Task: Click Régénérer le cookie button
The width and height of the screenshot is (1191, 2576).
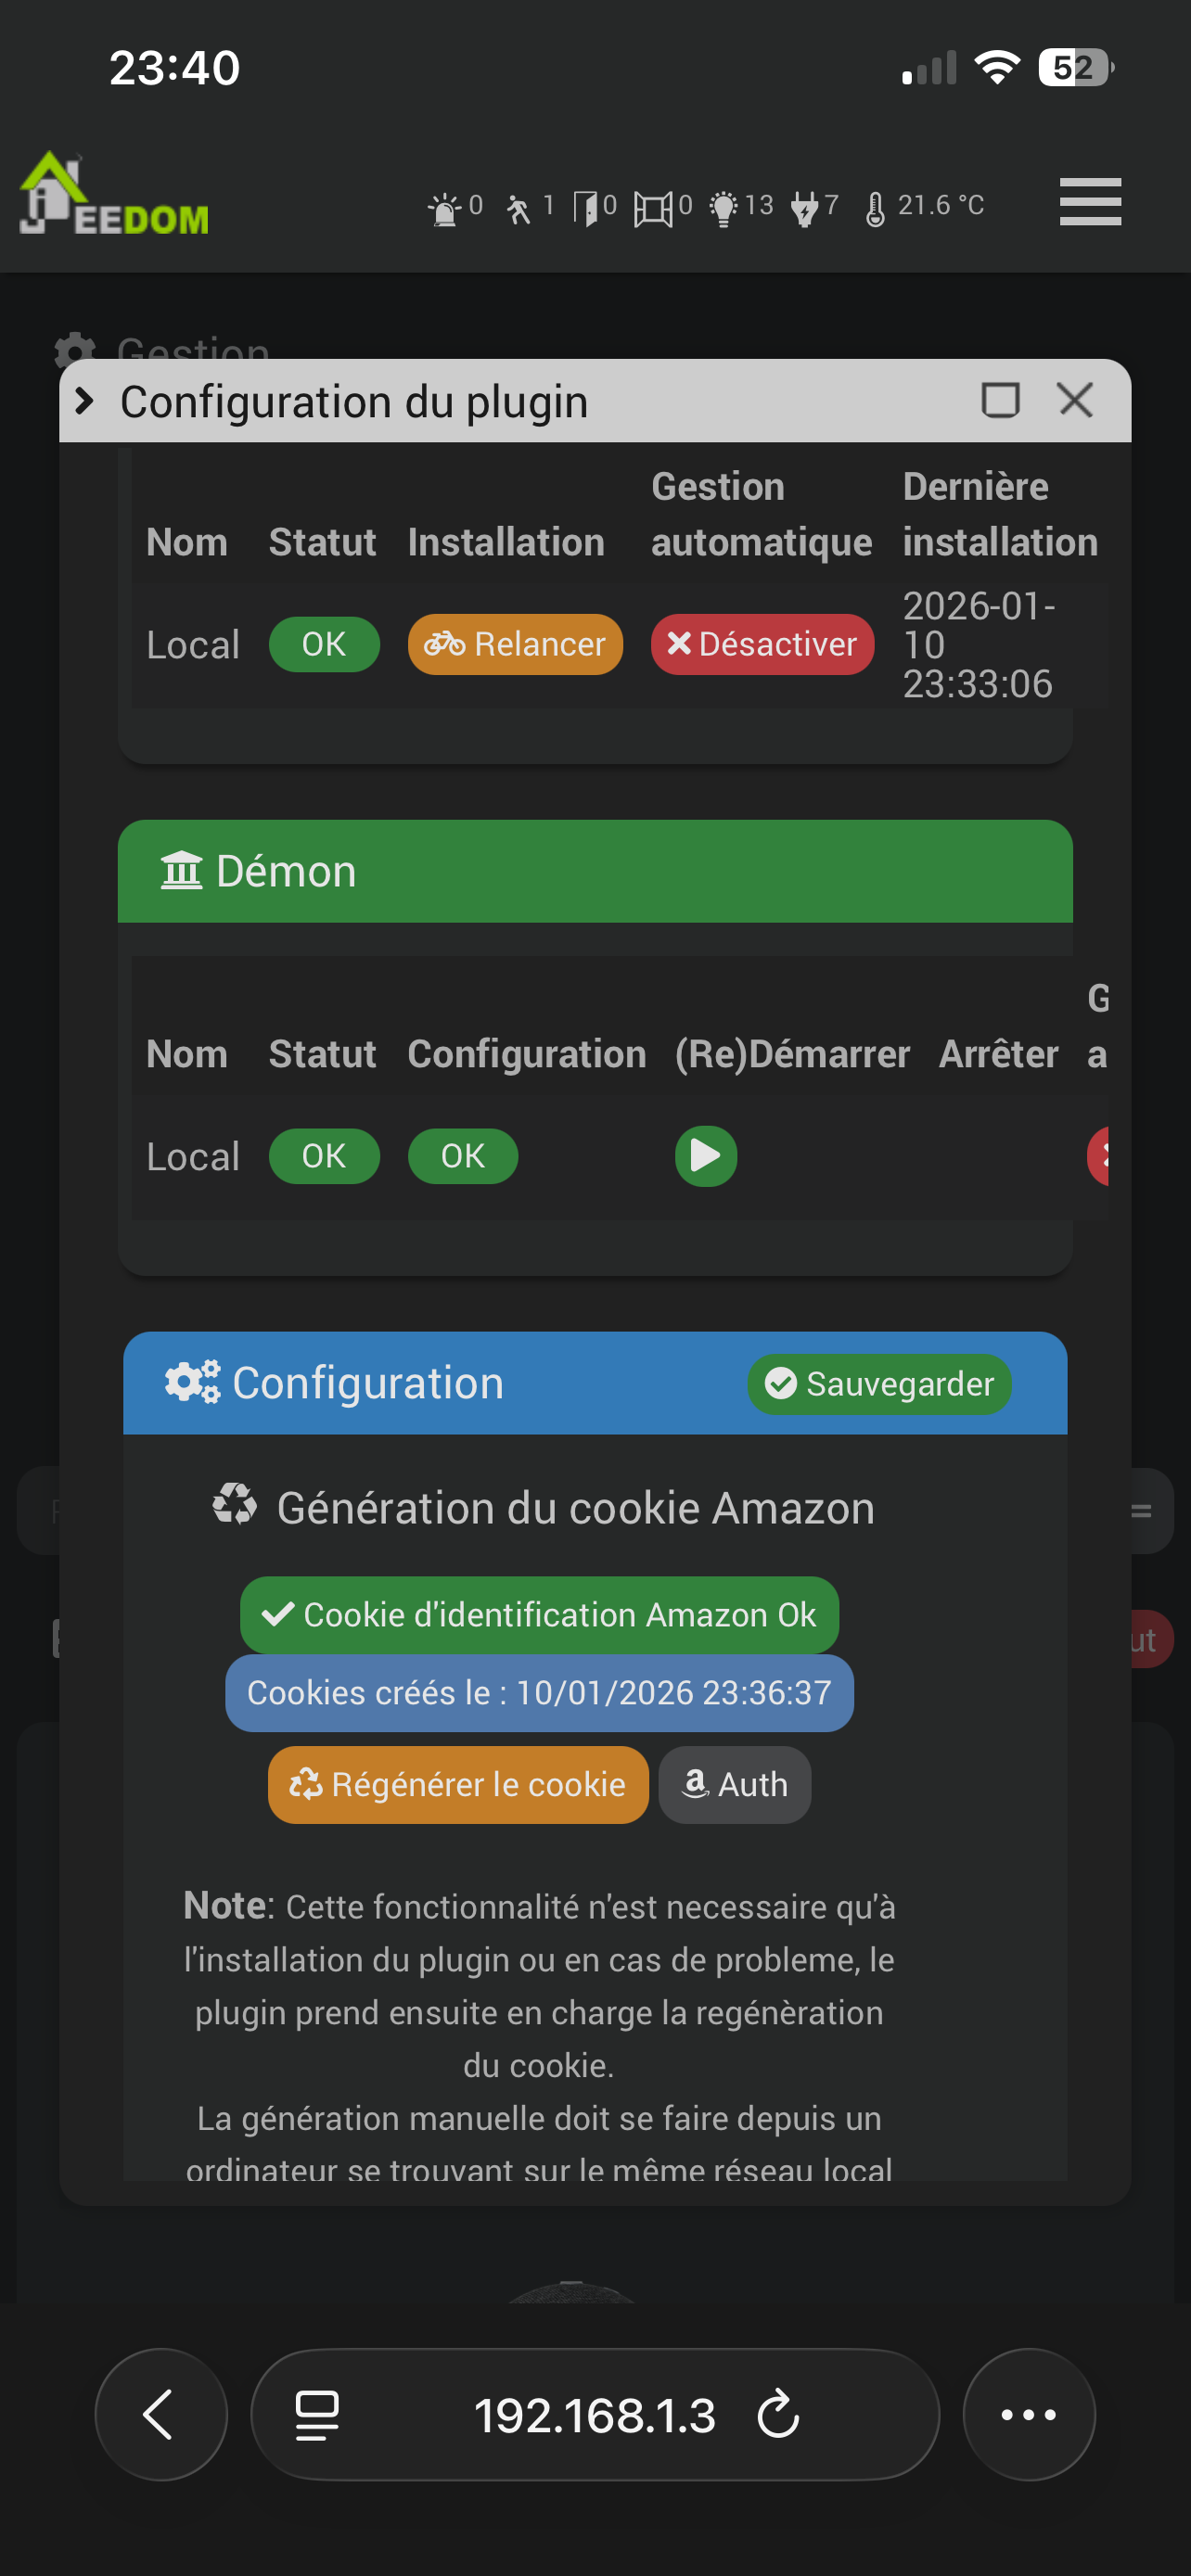Action: [x=458, y=1784]
